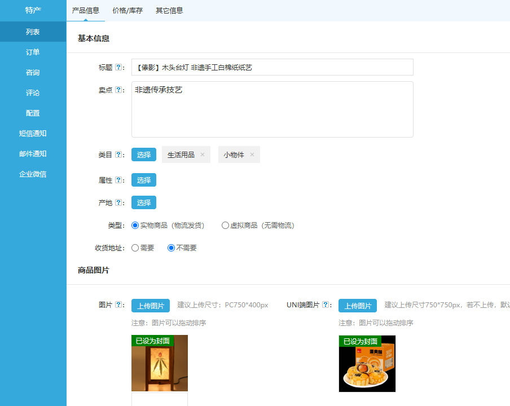The width and height of the screenshot is (510, 406).
Task: Remove the 生活用品 category tag
Action: point(203,155)
